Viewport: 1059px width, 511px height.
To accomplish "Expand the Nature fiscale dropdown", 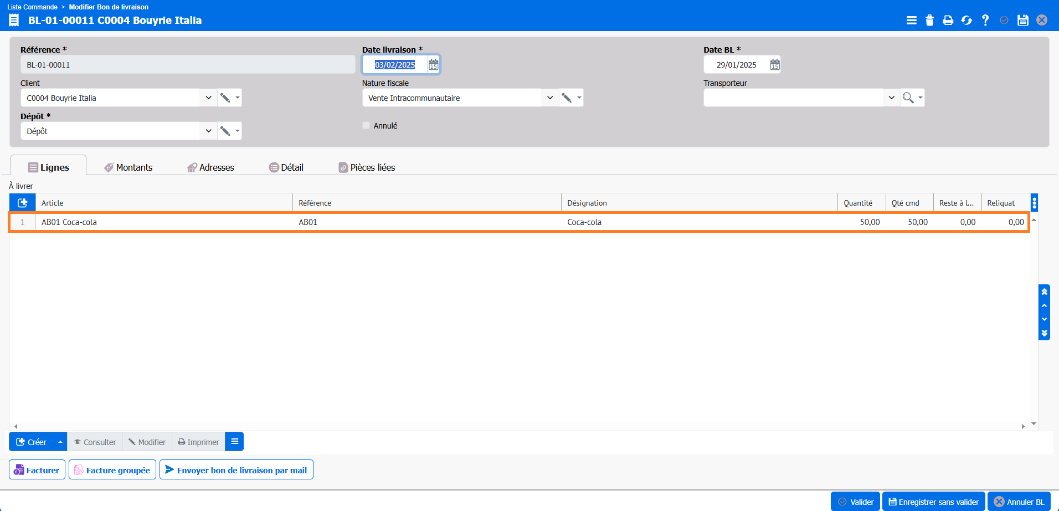I will click(549, 98).
